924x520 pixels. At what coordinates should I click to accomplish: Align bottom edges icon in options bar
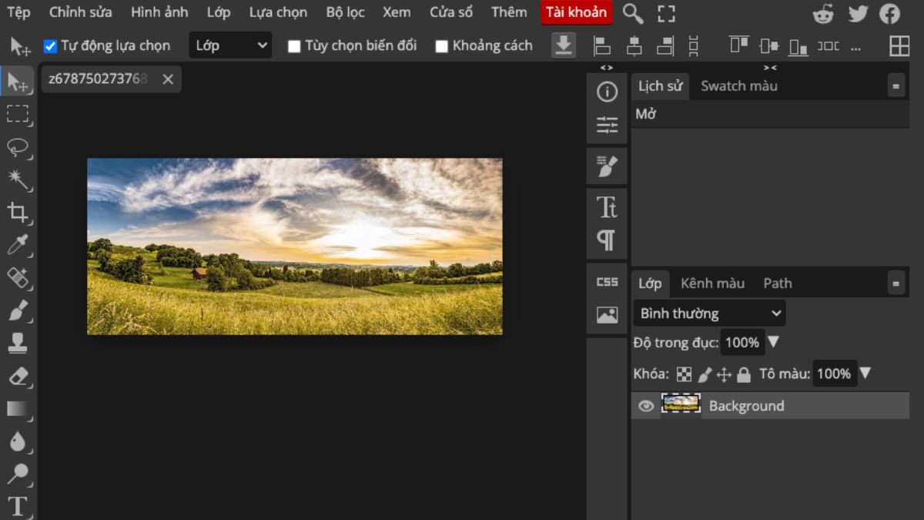pyautogui.click(x=798, y=47)
